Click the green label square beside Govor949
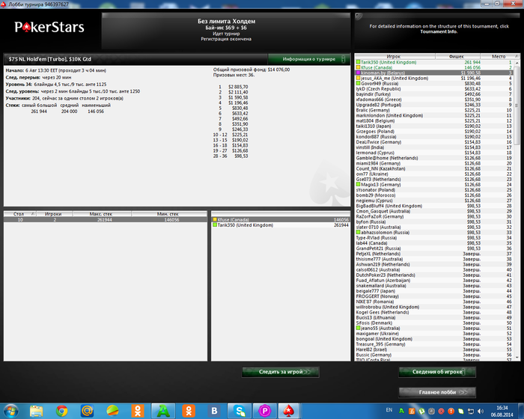This screenshot has height=419, width=524. pyautogui.click(x=359, y=84)
